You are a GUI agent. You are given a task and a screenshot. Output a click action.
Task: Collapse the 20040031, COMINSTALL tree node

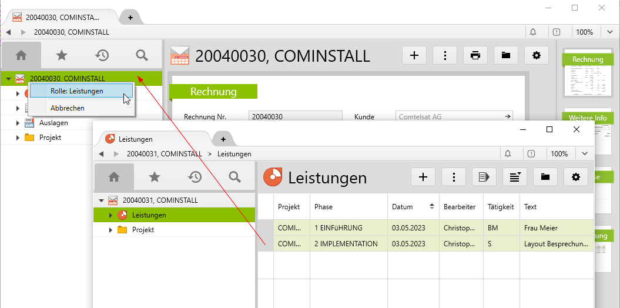click(101, 200)
